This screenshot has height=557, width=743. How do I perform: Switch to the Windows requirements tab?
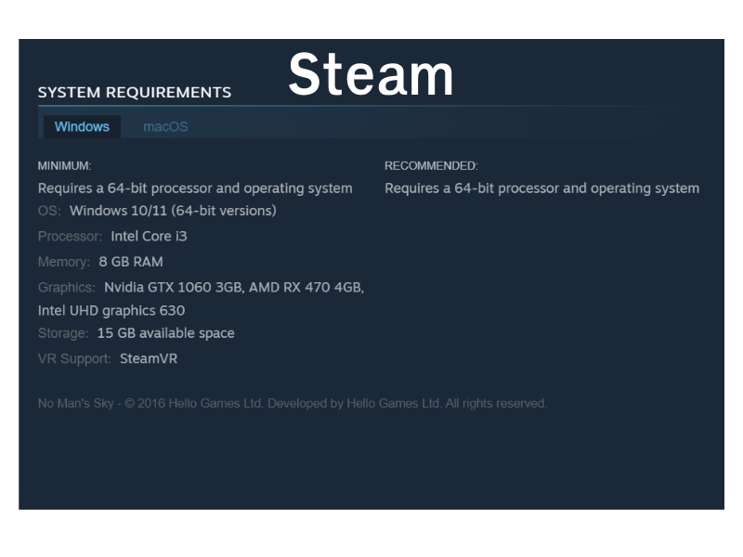pyautogui.click(x=82, y=126)
